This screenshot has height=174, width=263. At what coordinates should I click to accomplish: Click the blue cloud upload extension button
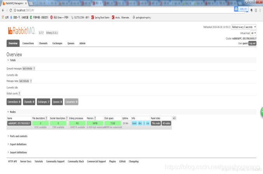tap(241, 9)
